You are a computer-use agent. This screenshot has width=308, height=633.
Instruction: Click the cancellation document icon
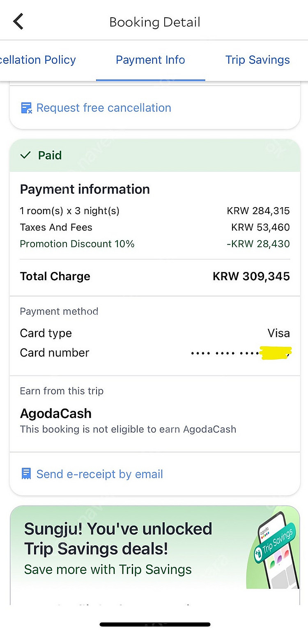click(x=26, y=108)
